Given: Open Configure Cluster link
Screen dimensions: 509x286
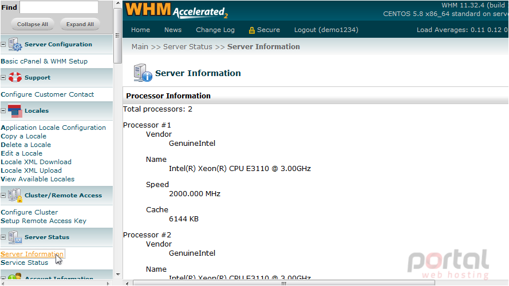Looking at the screenshot, I should pyautogui.click(x=29, y=212).
